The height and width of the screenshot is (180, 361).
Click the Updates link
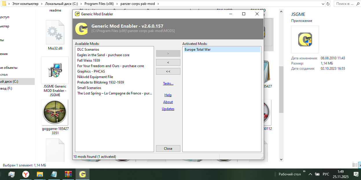[x=168, y=109]
